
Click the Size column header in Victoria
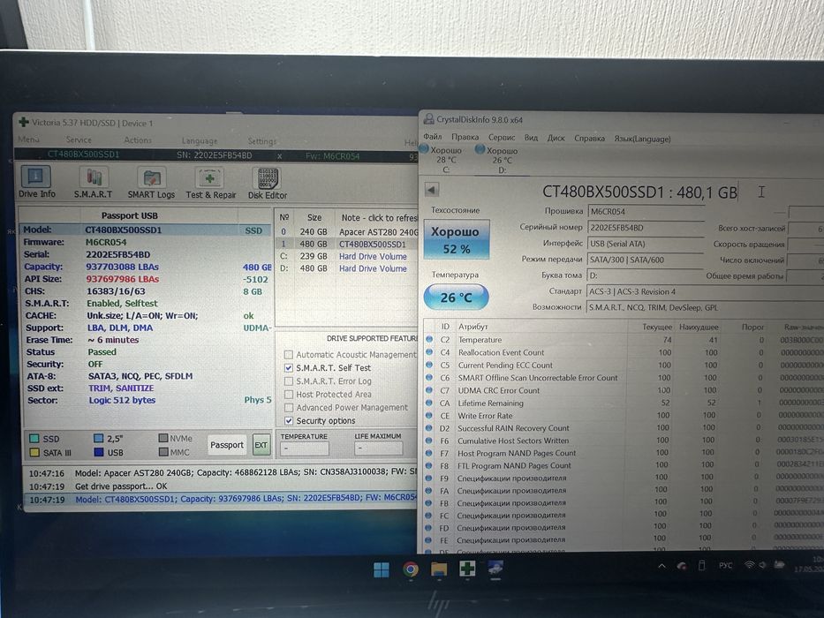(x=314, y=217)
